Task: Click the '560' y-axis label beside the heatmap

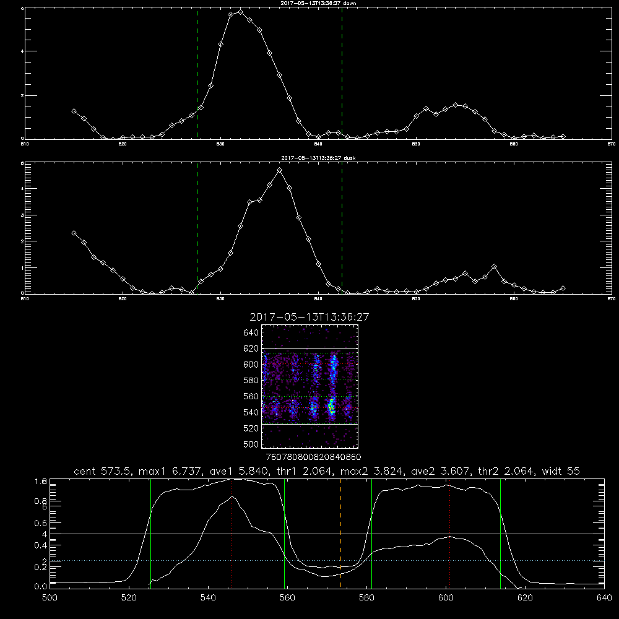Action: coord(251,396)
